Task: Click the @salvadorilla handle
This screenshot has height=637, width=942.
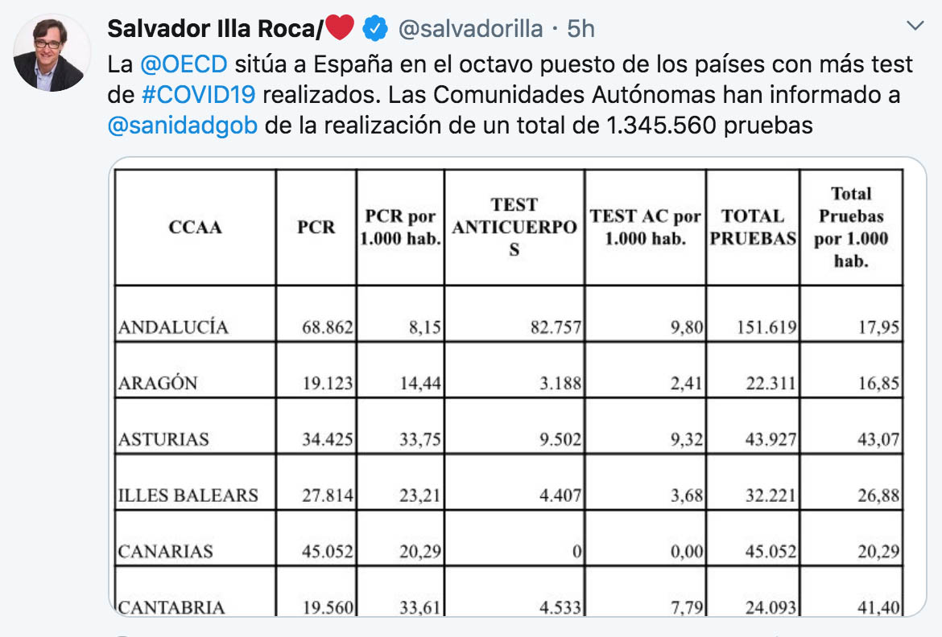Action: (470, 28)
